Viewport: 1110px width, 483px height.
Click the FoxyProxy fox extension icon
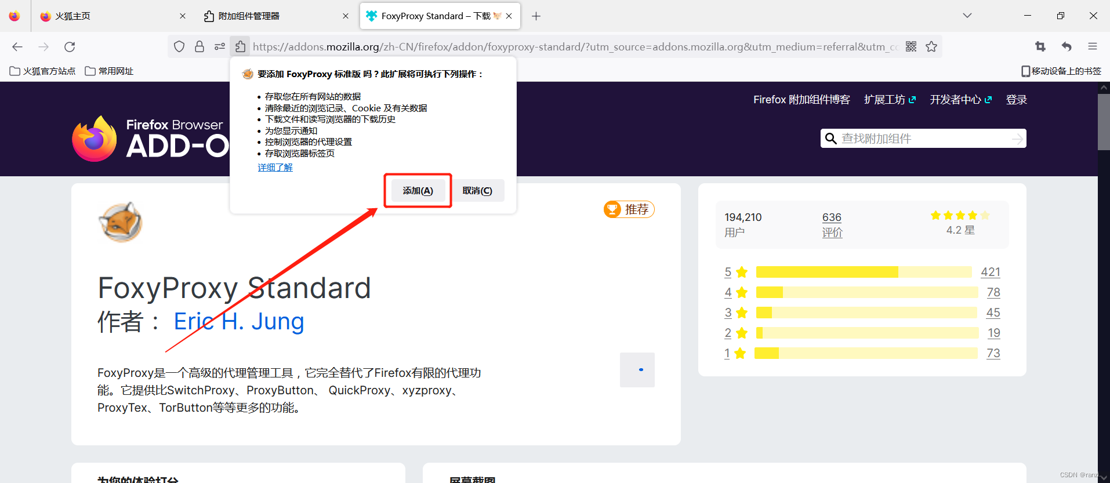tap(121, 222)
